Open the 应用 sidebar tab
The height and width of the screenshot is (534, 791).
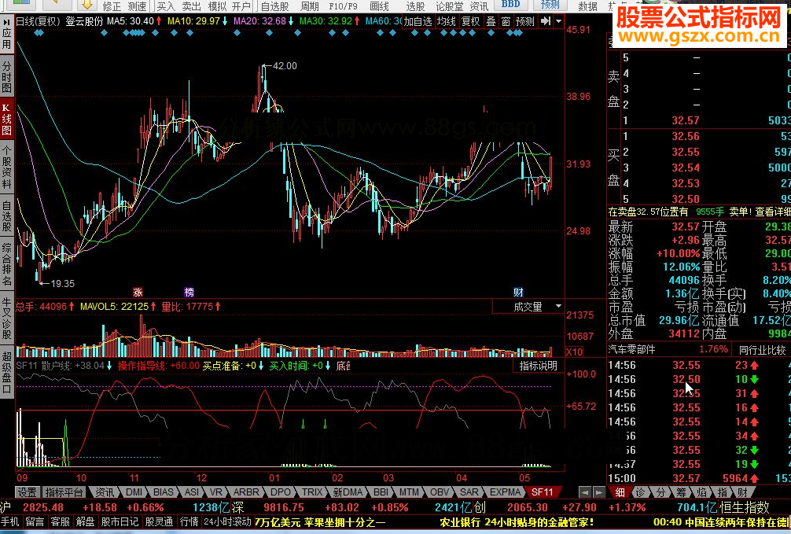tap(6, 35)
